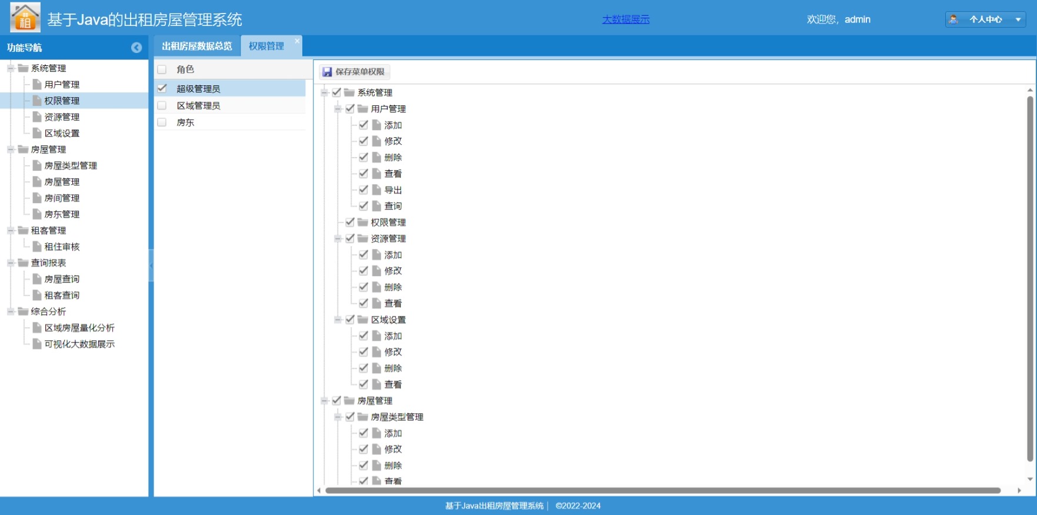This screenshot has width=1037, height=515.
Task: Click the file icon next to 房间管理
Action: [37, 198]
